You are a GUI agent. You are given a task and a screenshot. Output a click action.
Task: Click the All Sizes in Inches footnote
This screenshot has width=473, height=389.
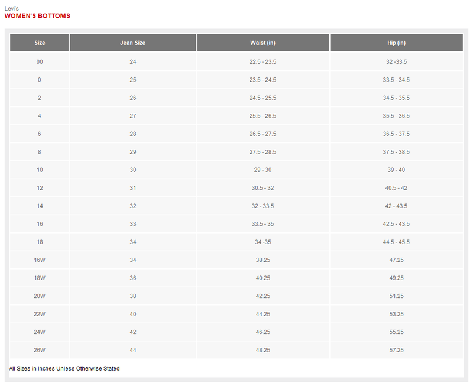pyautogui.click(x=64, y=369)
